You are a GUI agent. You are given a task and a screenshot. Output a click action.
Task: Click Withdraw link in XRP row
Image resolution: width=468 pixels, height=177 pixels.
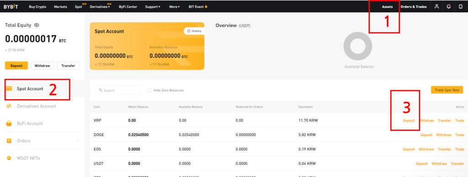(x=426, y=120)
